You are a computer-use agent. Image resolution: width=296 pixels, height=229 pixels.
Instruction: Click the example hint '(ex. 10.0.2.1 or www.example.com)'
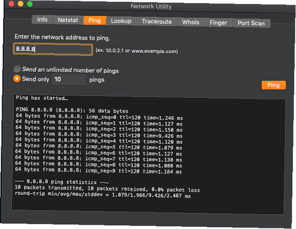[x=137, y=51]
